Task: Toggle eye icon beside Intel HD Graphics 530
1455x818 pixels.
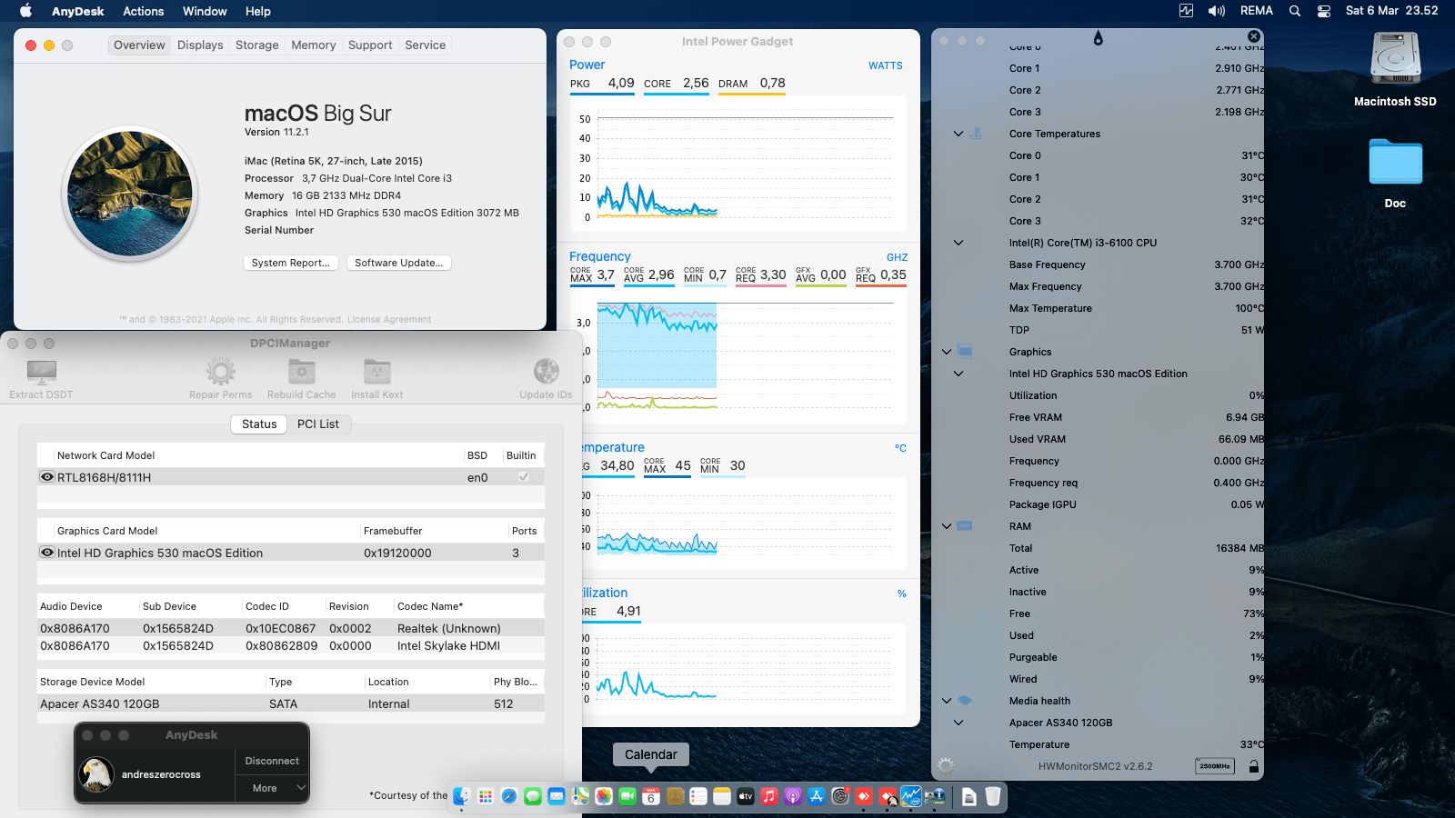Action: pos(47,552)
